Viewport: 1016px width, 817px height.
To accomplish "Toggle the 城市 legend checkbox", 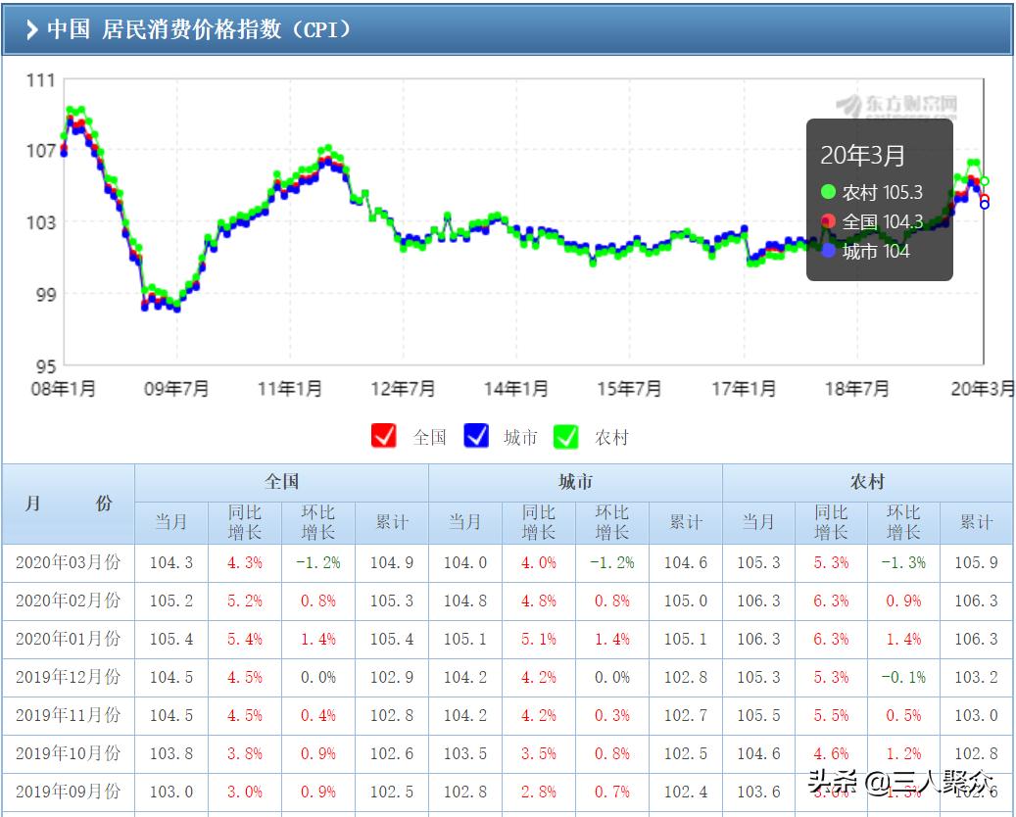I will click(x=477, y=437).
